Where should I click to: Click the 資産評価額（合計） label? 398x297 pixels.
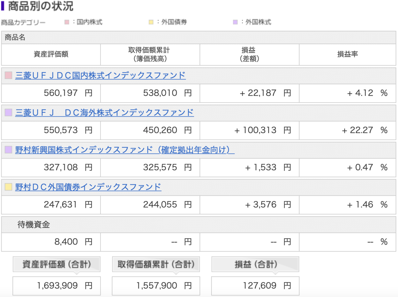pos(56,264)
